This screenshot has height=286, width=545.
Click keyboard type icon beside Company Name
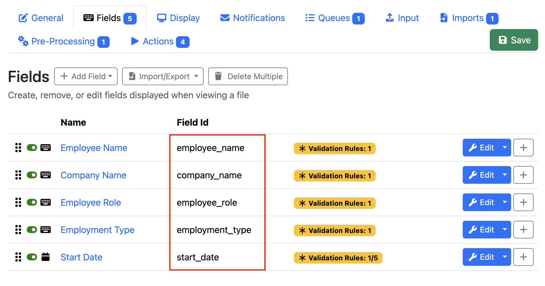[46, 175]
